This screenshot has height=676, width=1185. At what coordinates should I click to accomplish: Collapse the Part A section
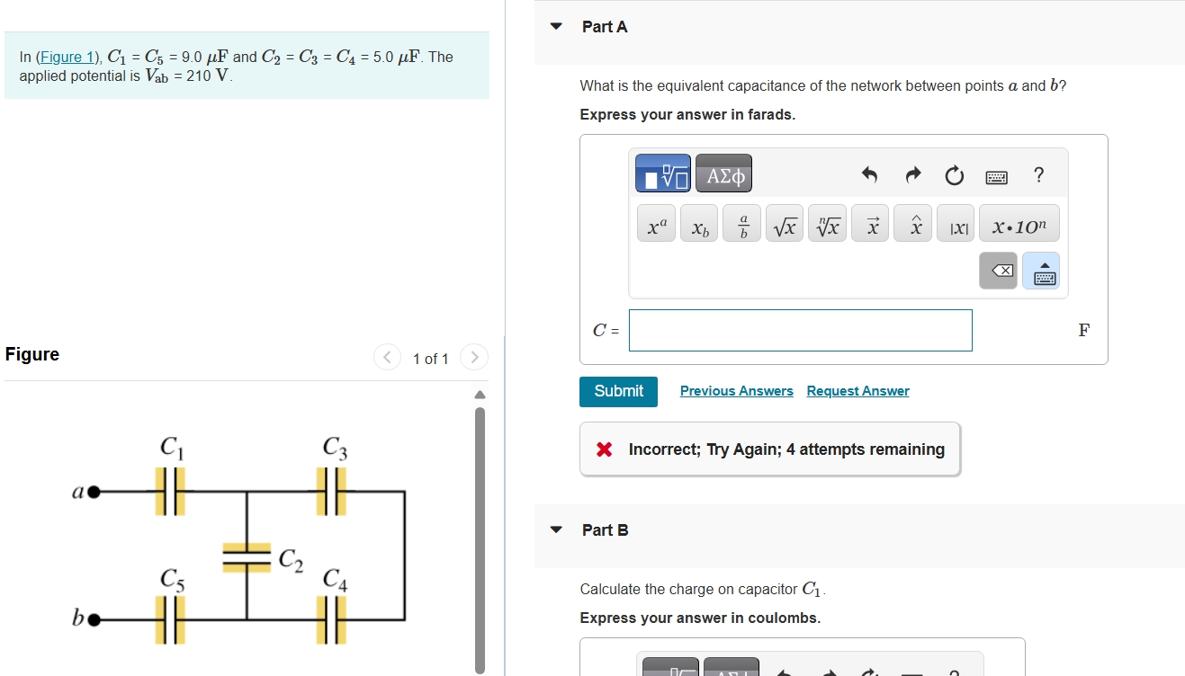tap(555, 26)
